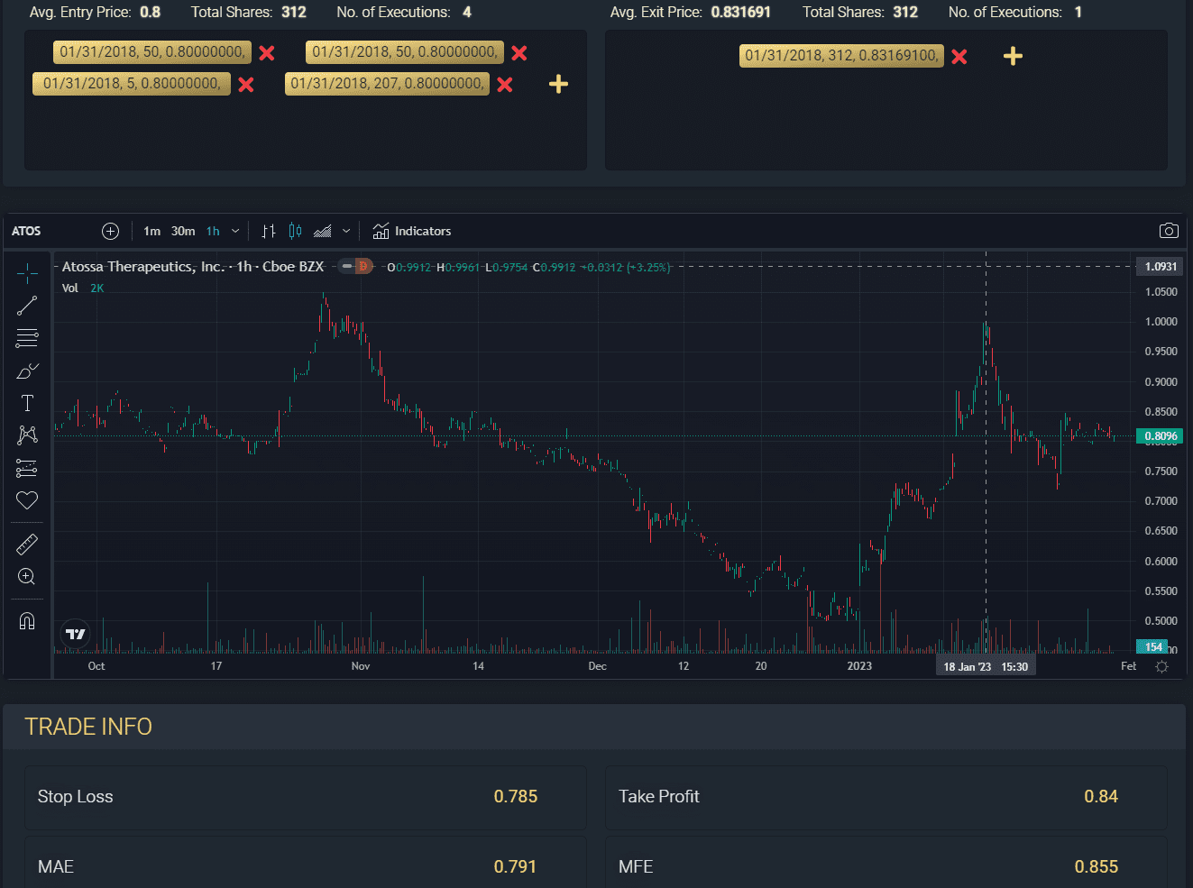Image resolution: width=1193 pixels, height=888 pixels.
Task: Activate the zoom in tool
Action: (27, 576)
